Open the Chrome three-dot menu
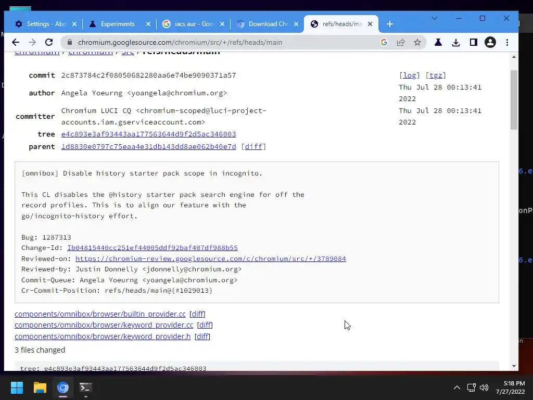The image size is (533, 400). (x=507, y=42)
